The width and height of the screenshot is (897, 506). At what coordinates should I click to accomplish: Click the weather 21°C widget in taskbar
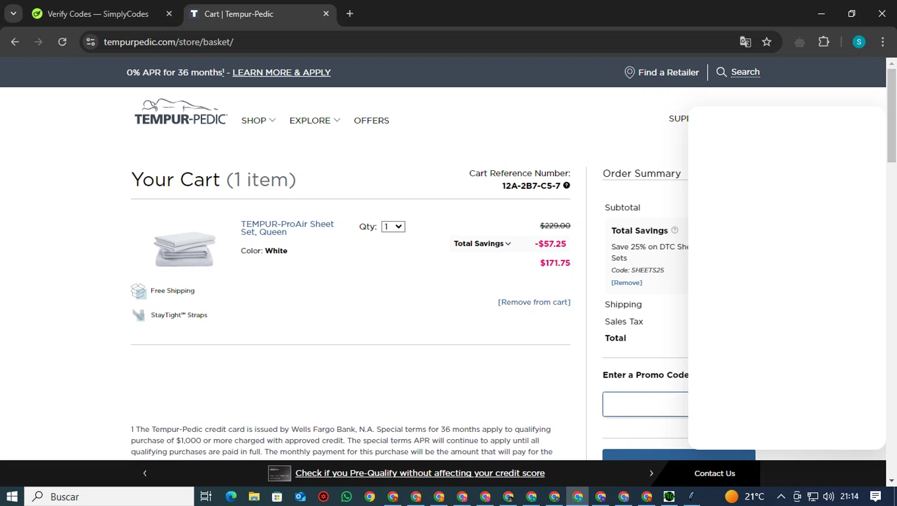745,496
